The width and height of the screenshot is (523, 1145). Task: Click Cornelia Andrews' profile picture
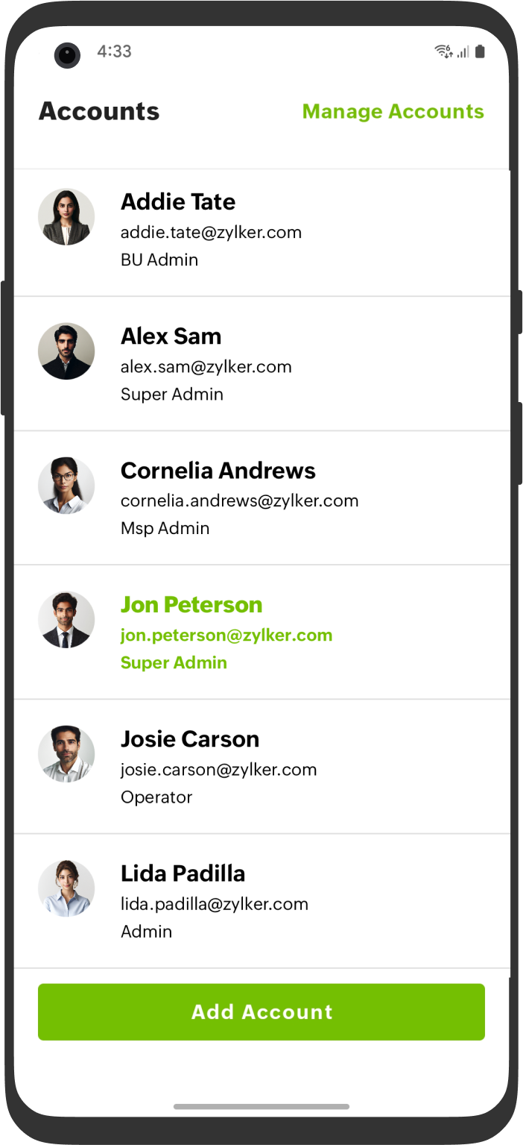pyautogui.click(x=66, y=485)
